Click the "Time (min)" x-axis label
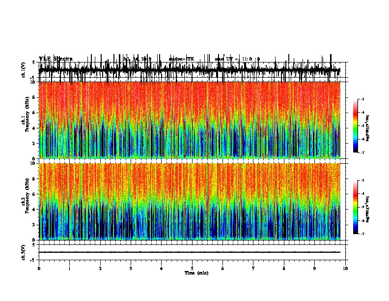 coord(196,273)
